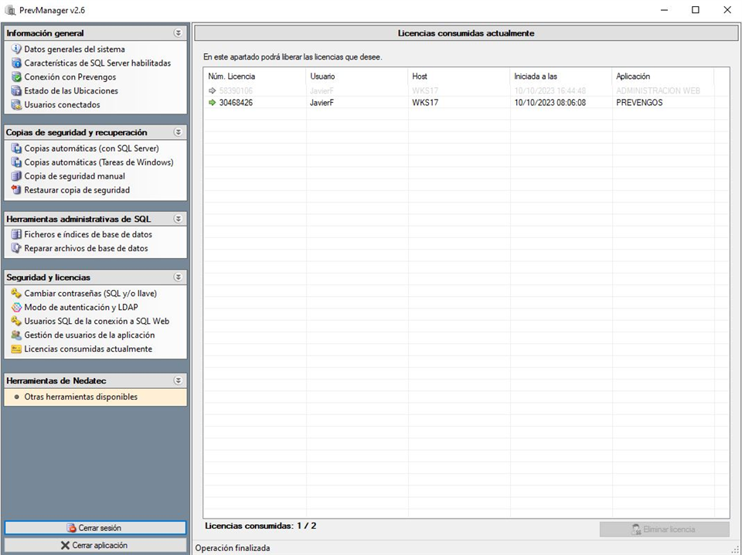Click the Datos generales del sistema icon
Screen dimensions: 742x555
coord(16,49)
